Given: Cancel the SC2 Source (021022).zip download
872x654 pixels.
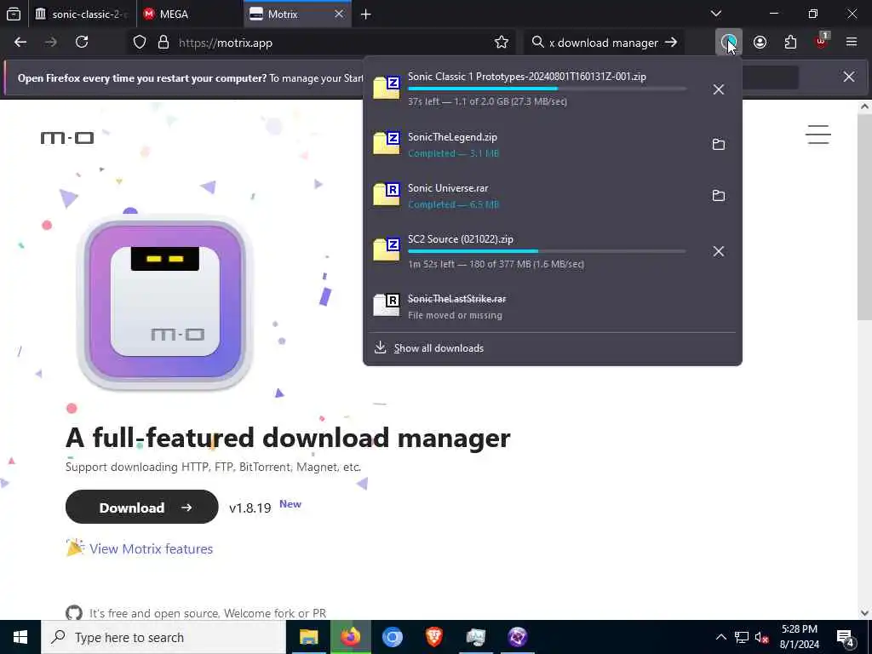Looking at the screenshot, I should (719, 251).
